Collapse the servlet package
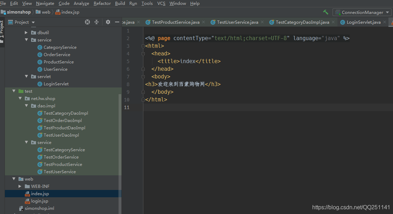 tap(26, 76)
